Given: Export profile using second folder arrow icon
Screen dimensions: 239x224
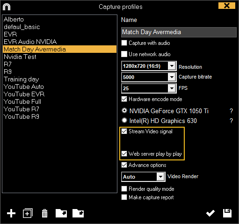Looking at the screenshot, I should point(78,213).
